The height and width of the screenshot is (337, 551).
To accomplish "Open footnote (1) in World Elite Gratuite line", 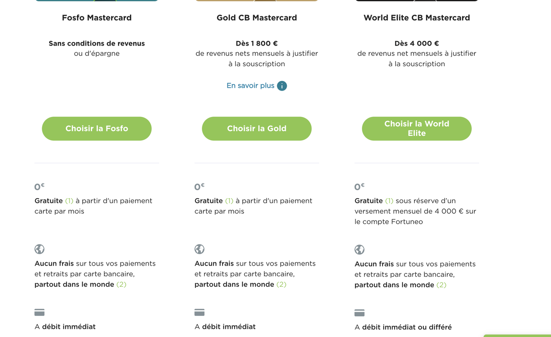I will pyautogui.click(x=389, y=201).
